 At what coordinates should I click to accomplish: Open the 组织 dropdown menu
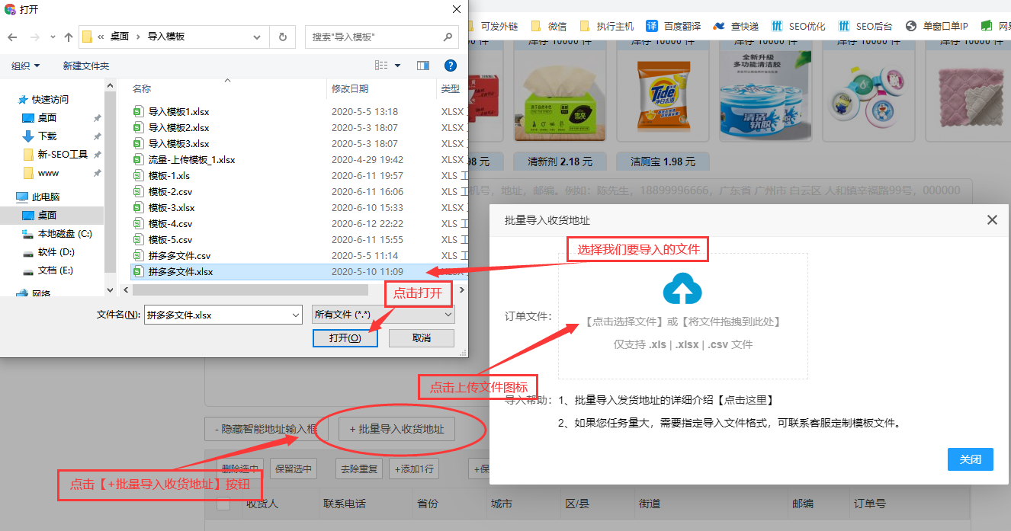coord(26,66)
